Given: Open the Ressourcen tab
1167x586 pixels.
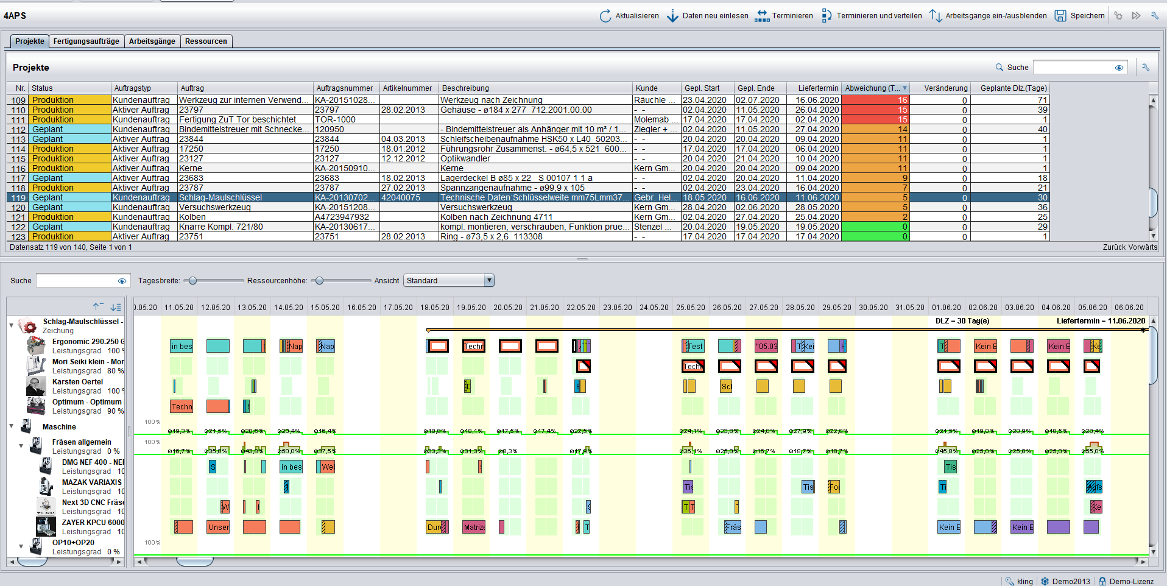Looking at the screenshot, I should pyautogui.click(x=206, y=41).
